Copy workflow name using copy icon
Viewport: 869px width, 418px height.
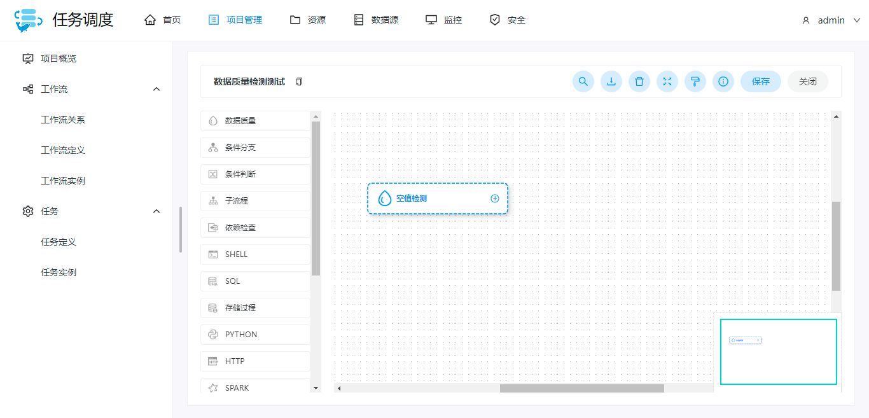pos(299,82)
